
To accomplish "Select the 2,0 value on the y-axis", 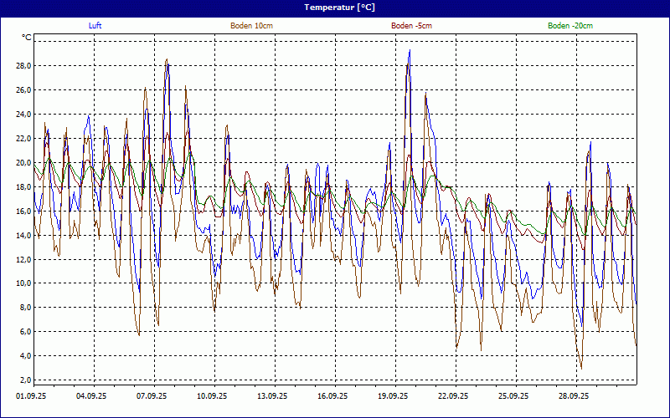I will tap(24, 380).
